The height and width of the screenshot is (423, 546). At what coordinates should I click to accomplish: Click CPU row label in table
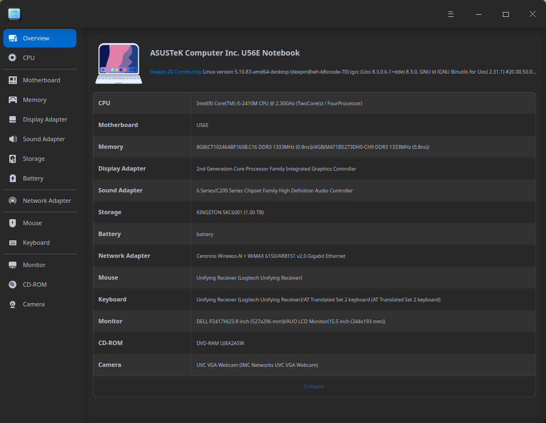(104, 103)
